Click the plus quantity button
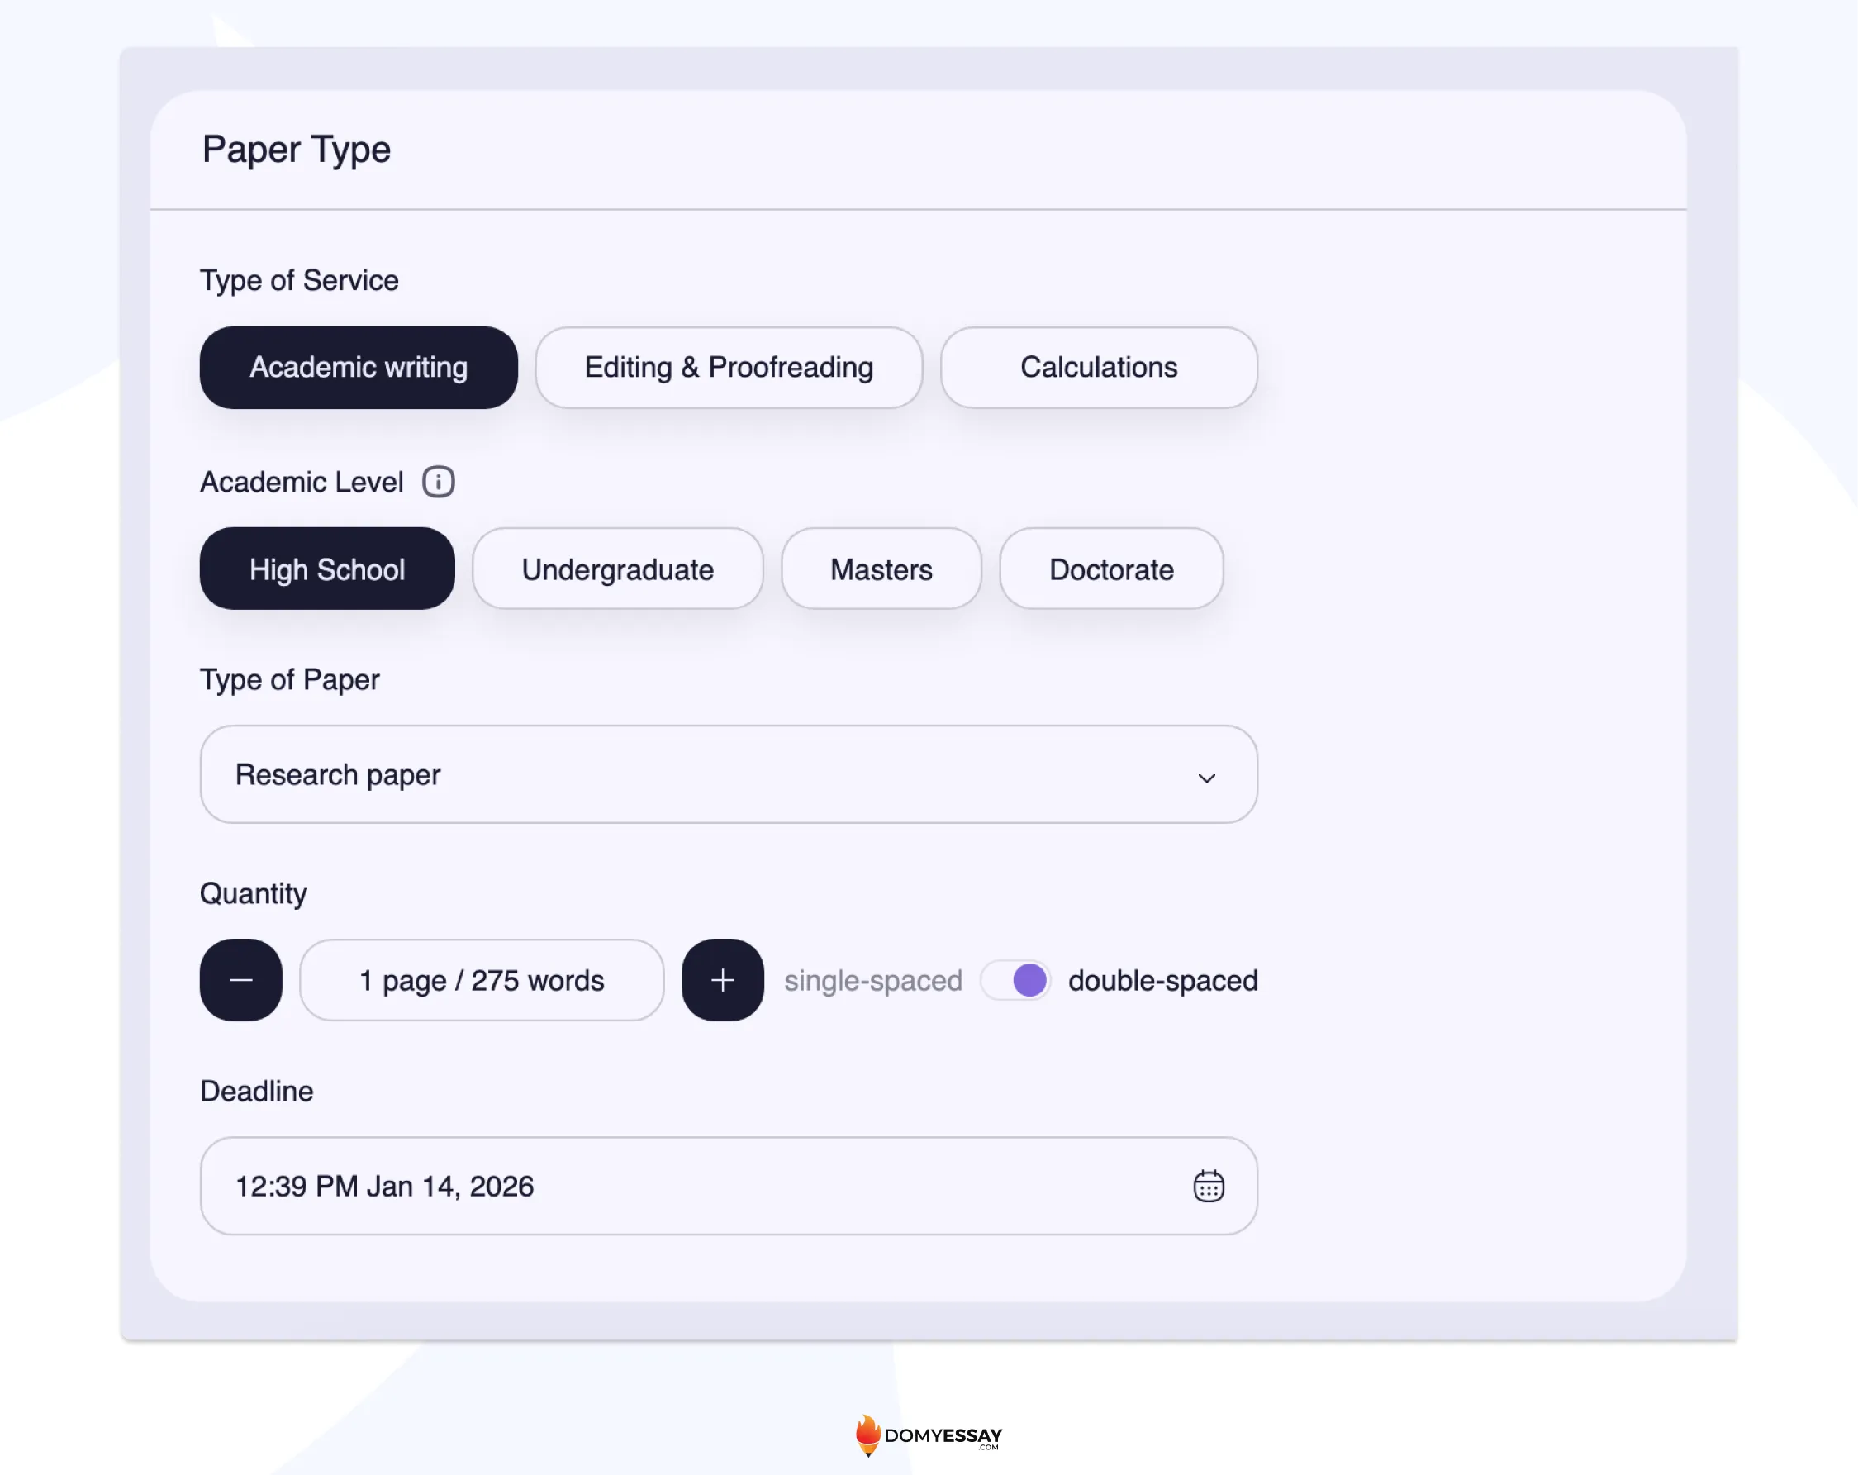The width and height of the screenshot is (1858, 1475). pyautogui.click(x=722, y=980)
